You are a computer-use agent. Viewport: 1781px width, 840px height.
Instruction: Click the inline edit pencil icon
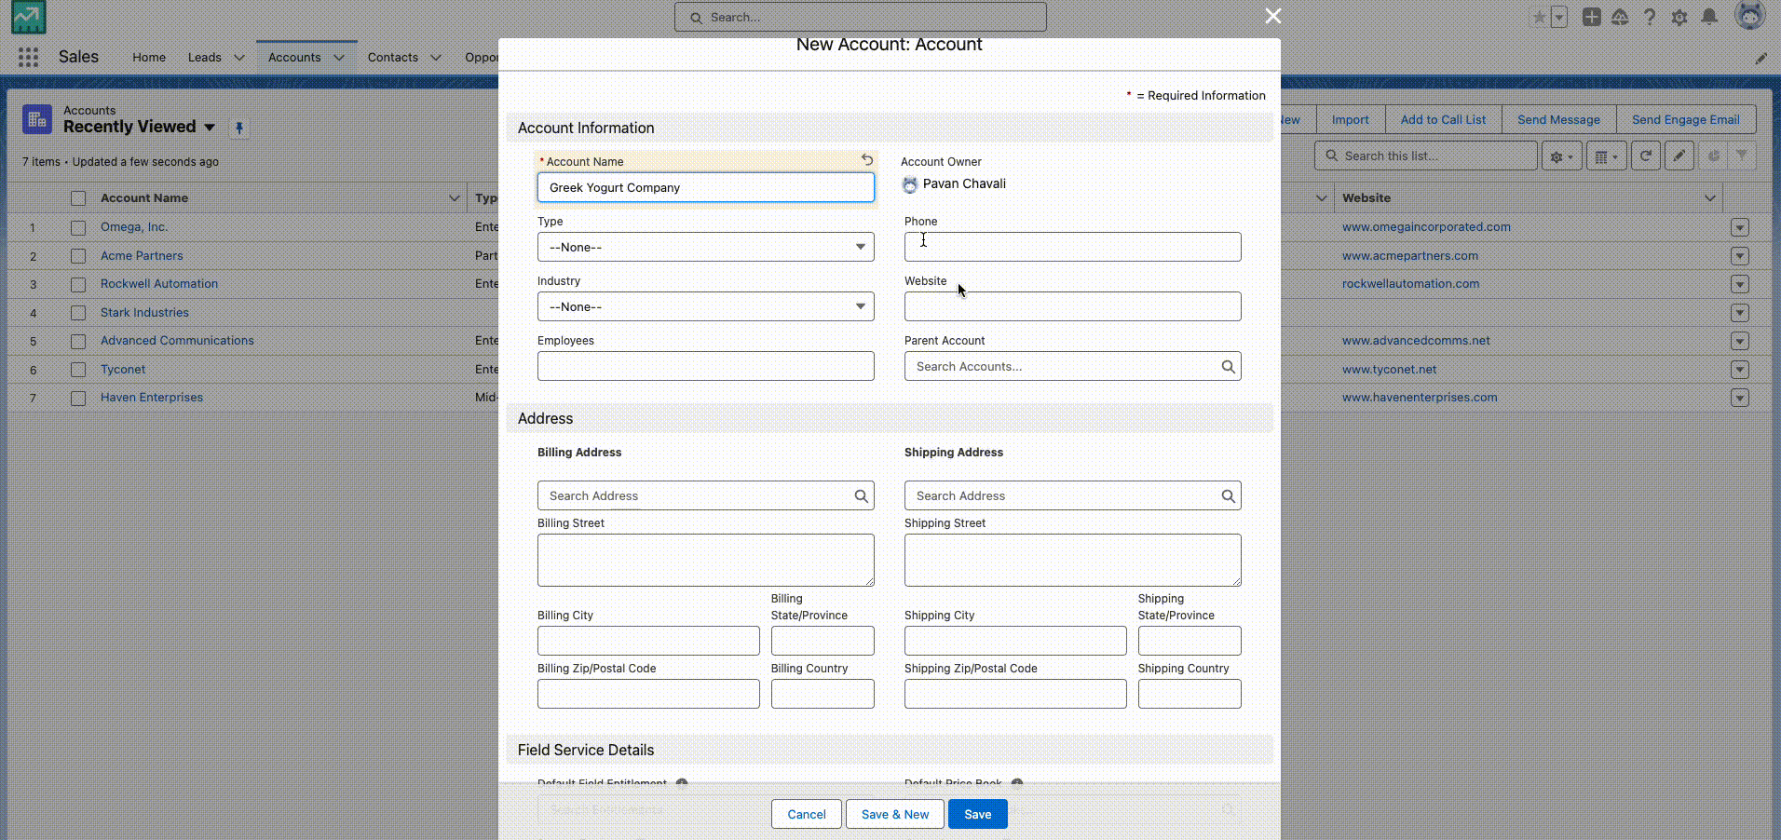point(1679,156)
